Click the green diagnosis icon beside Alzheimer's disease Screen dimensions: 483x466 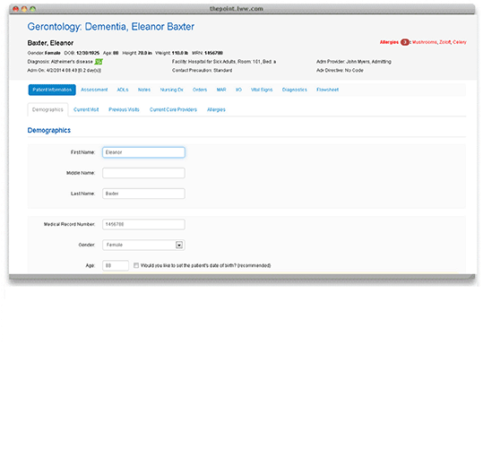click(x=99, y=62)
